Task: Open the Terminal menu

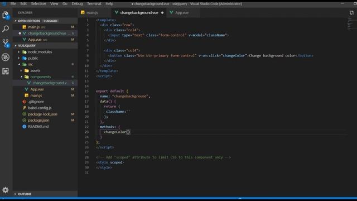Action: click(x=94, y=4)
